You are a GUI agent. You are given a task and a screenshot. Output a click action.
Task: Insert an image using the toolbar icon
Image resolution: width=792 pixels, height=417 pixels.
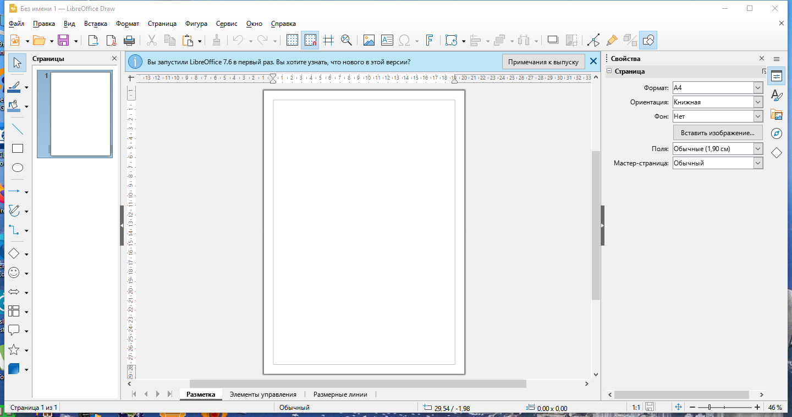[369, 40]
